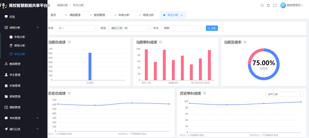Open 年级分析 in the sidebar
This screenshot has height=138, width=309.
20,37
